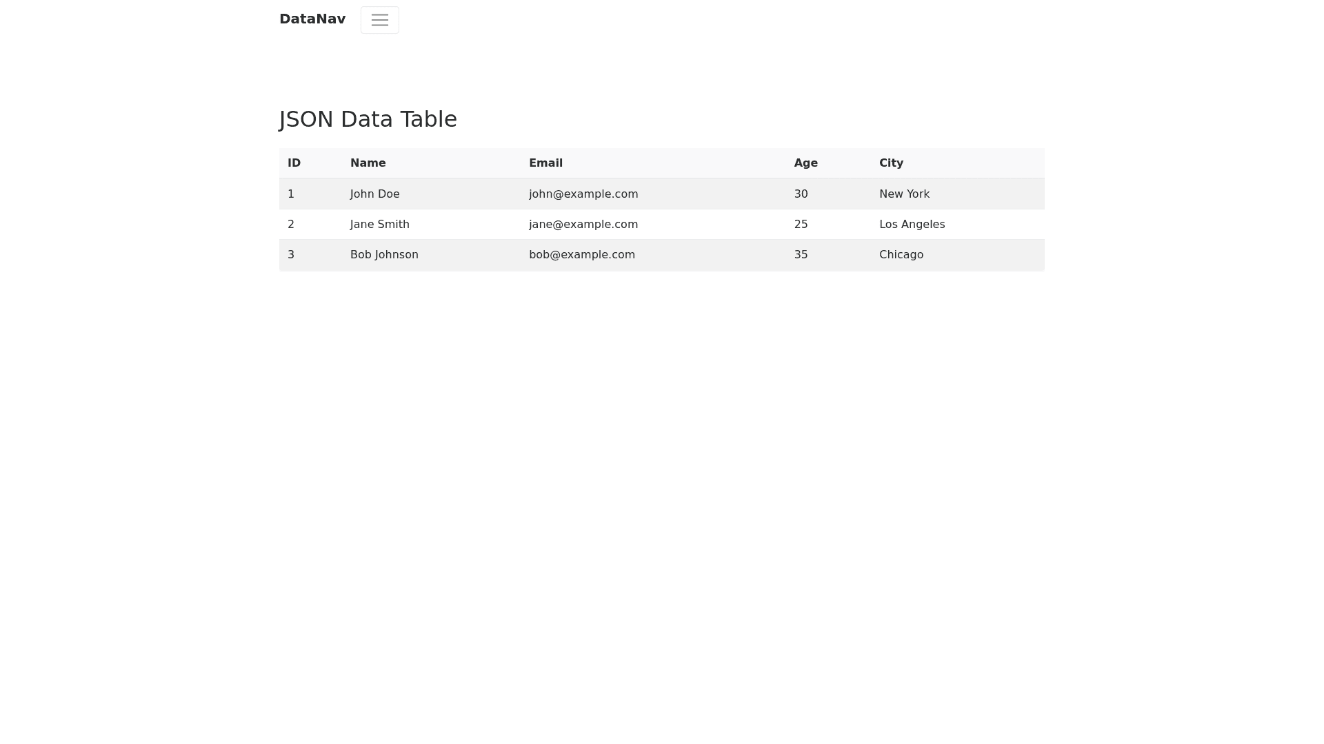
Task: Click the Jane Smith name cell
Action: (379, 225)
